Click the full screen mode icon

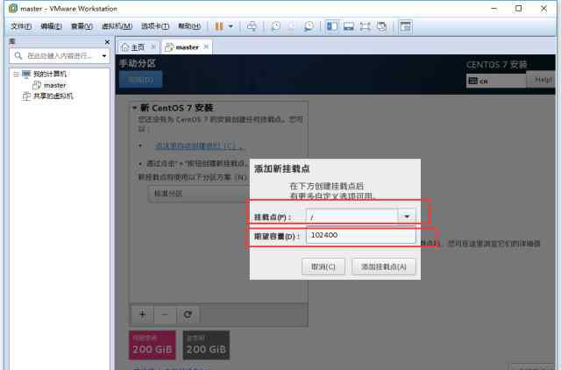(x=365, y=26)
